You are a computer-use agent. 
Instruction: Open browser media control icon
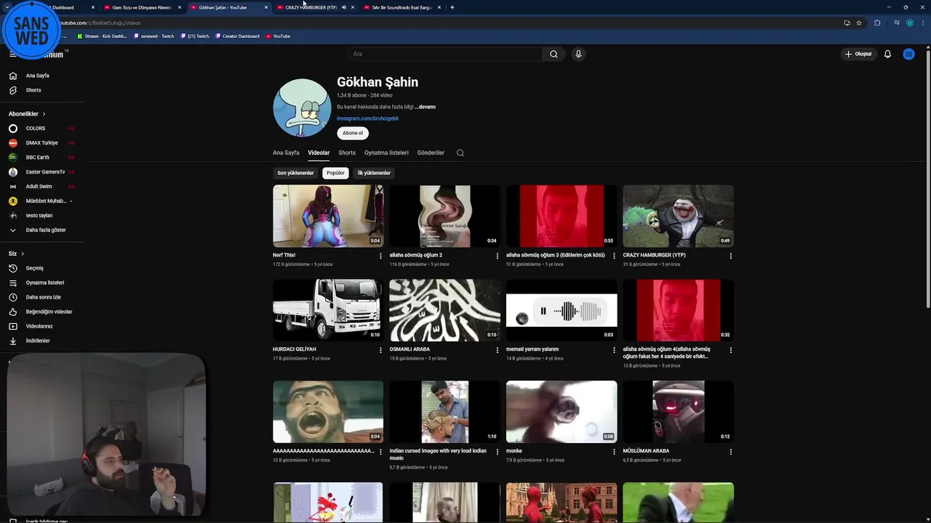coord(897,23)
